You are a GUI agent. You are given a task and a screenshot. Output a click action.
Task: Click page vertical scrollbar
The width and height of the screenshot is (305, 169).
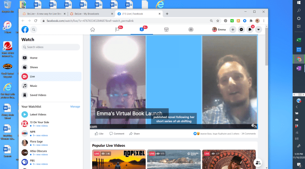[x=266, y=47]
